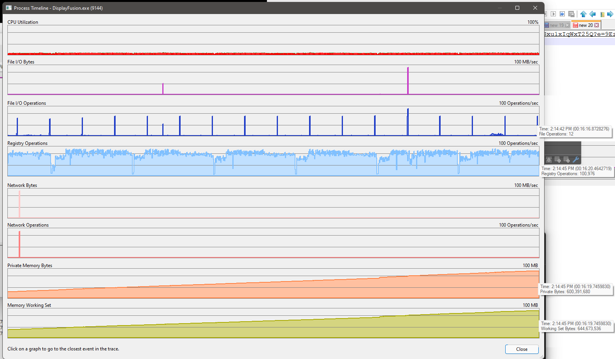Click the Close button in the dialog
615x359 pixels.
click(522, 349)
